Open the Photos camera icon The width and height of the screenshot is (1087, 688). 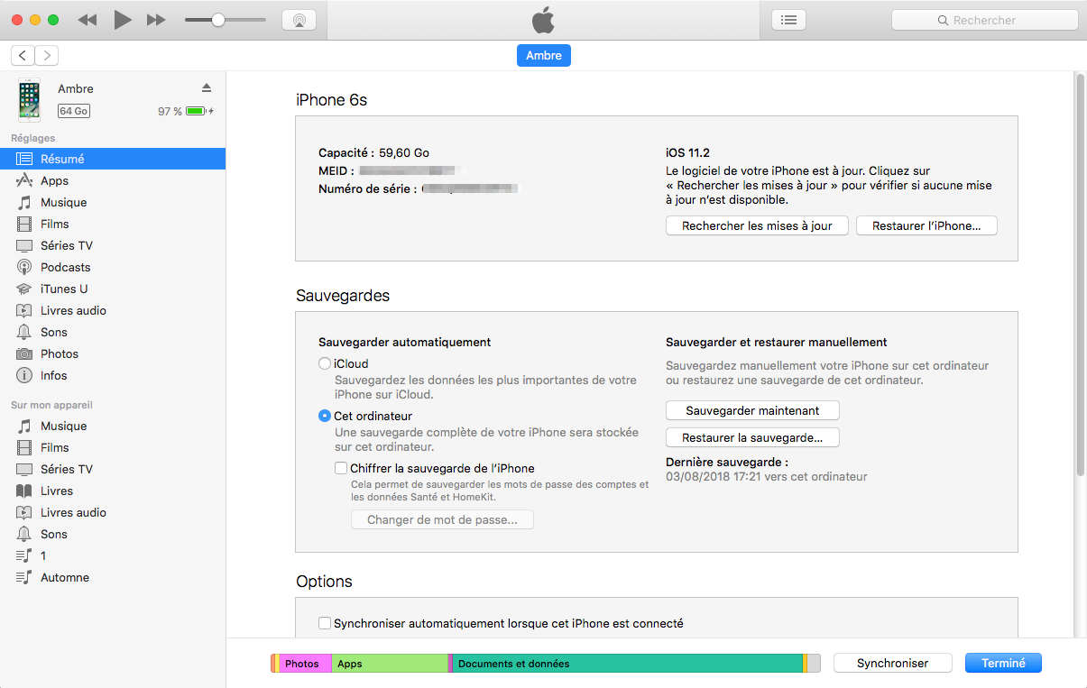[x=24, y=353]
